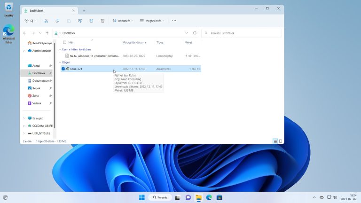Open the three-dot more options menu
This screenshot has width=361, height=203.
[174, 21]
